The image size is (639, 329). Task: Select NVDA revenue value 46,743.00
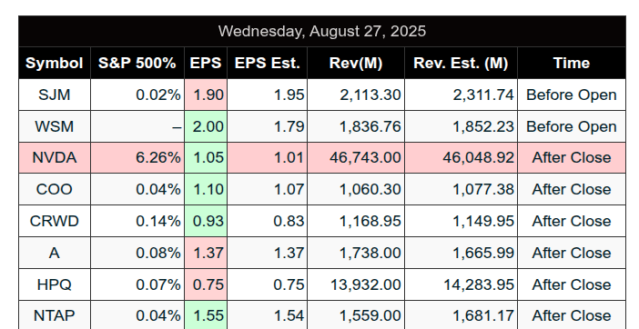365,158
